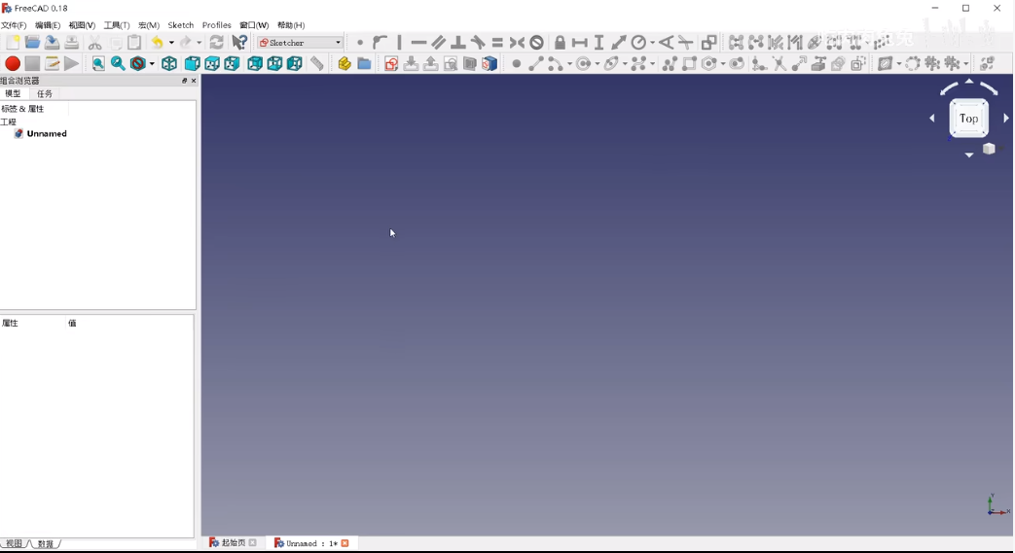
Task: Toggle construction geometry mode
Action: coord(858,63)
